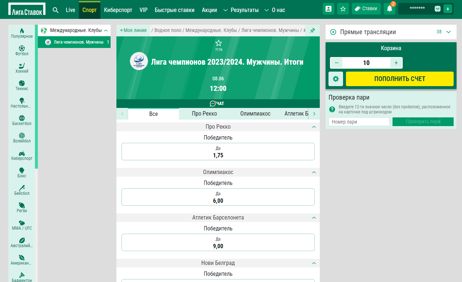Go back via Моя линия link

[133, 31]
